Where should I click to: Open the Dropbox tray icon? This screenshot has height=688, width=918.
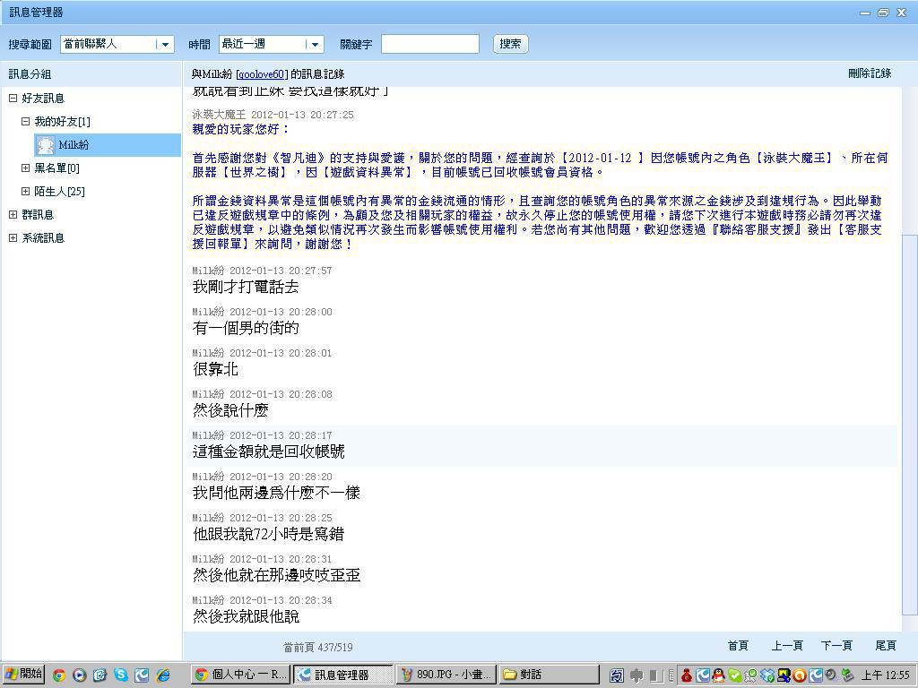click(767, 675)
